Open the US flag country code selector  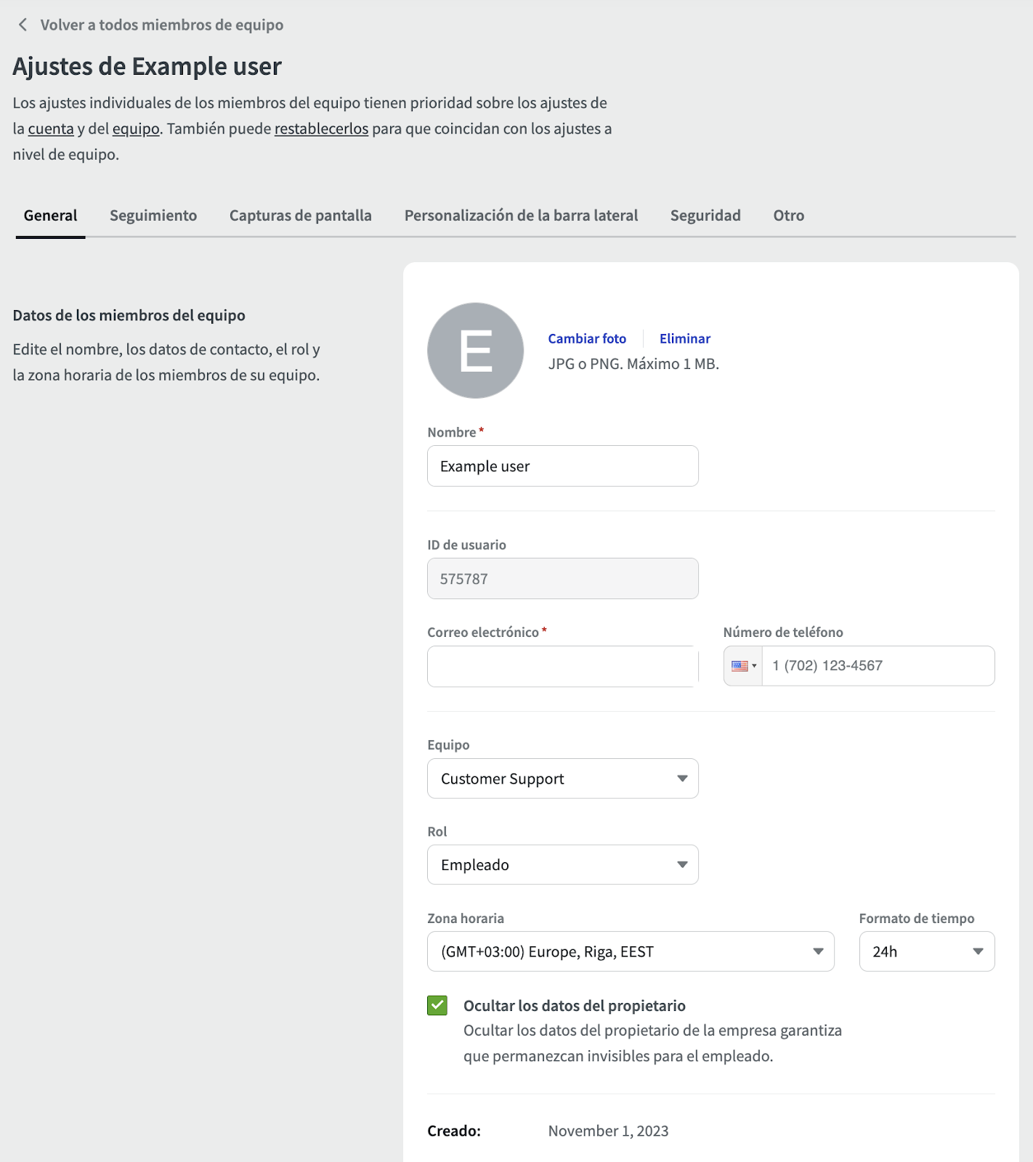tap(743, 666)
